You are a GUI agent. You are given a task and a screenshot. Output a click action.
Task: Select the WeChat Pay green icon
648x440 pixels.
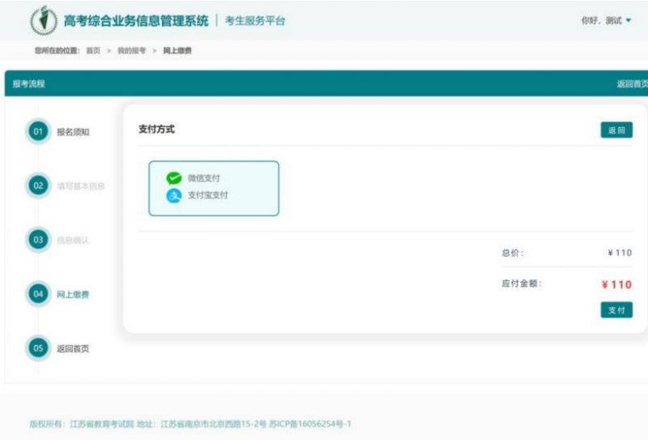174,178
